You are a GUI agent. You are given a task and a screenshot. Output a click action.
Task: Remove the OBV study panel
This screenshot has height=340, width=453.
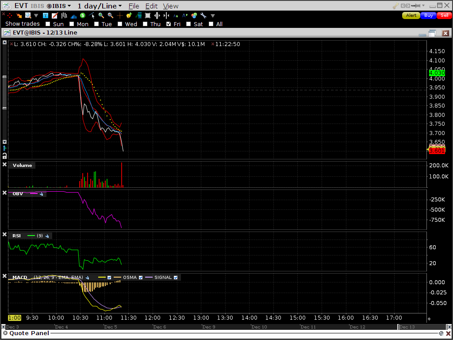[x=4, y=193]
